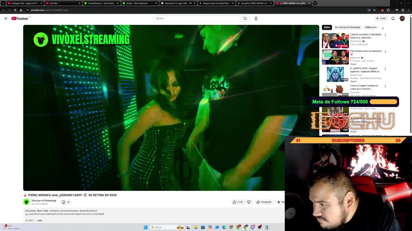This screenshot has width=412, height=231.
Task: Click the taskbar Buscar search box
Action: tap(167, 227)
